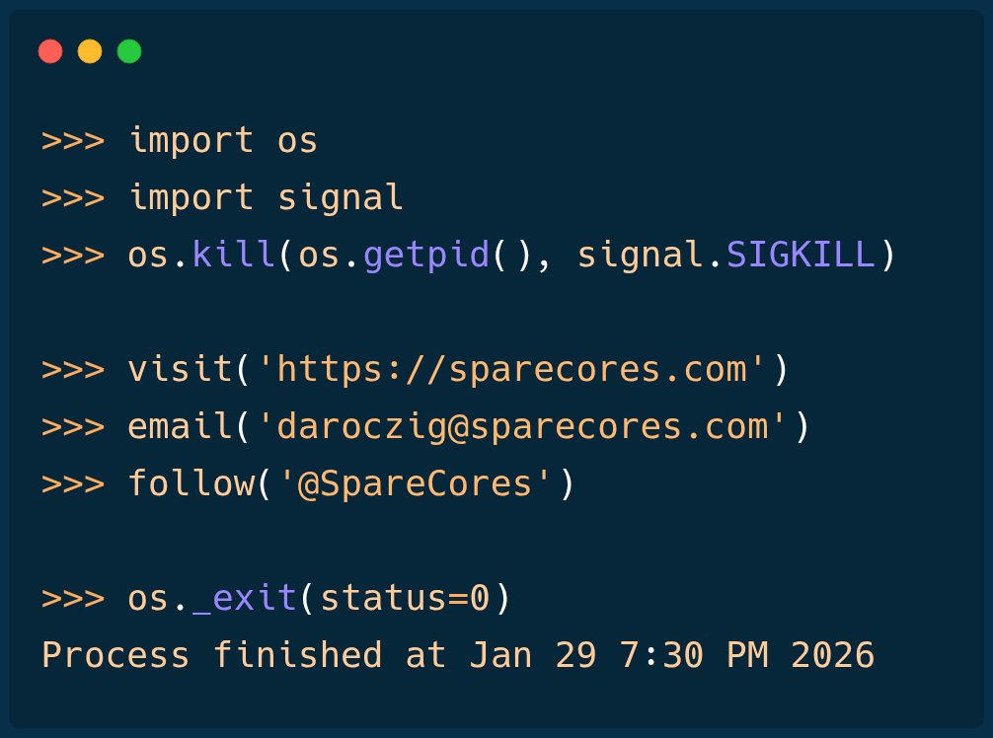Click the purple '_exit' method name
The image size is (993, 738).
coord(245,598)
